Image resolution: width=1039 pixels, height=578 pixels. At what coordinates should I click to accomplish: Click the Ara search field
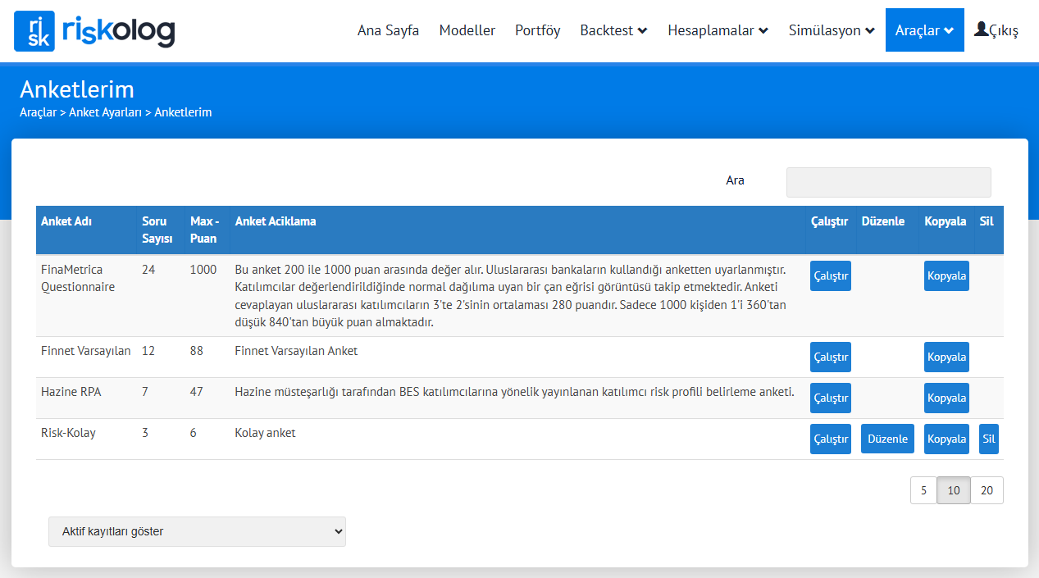tap(888, 182)
